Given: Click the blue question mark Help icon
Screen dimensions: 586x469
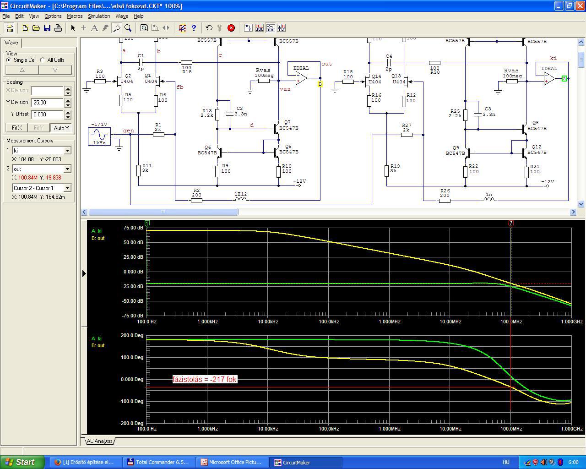Looking at the screenshot, I should pyautogui.click(x=194, y=28).
